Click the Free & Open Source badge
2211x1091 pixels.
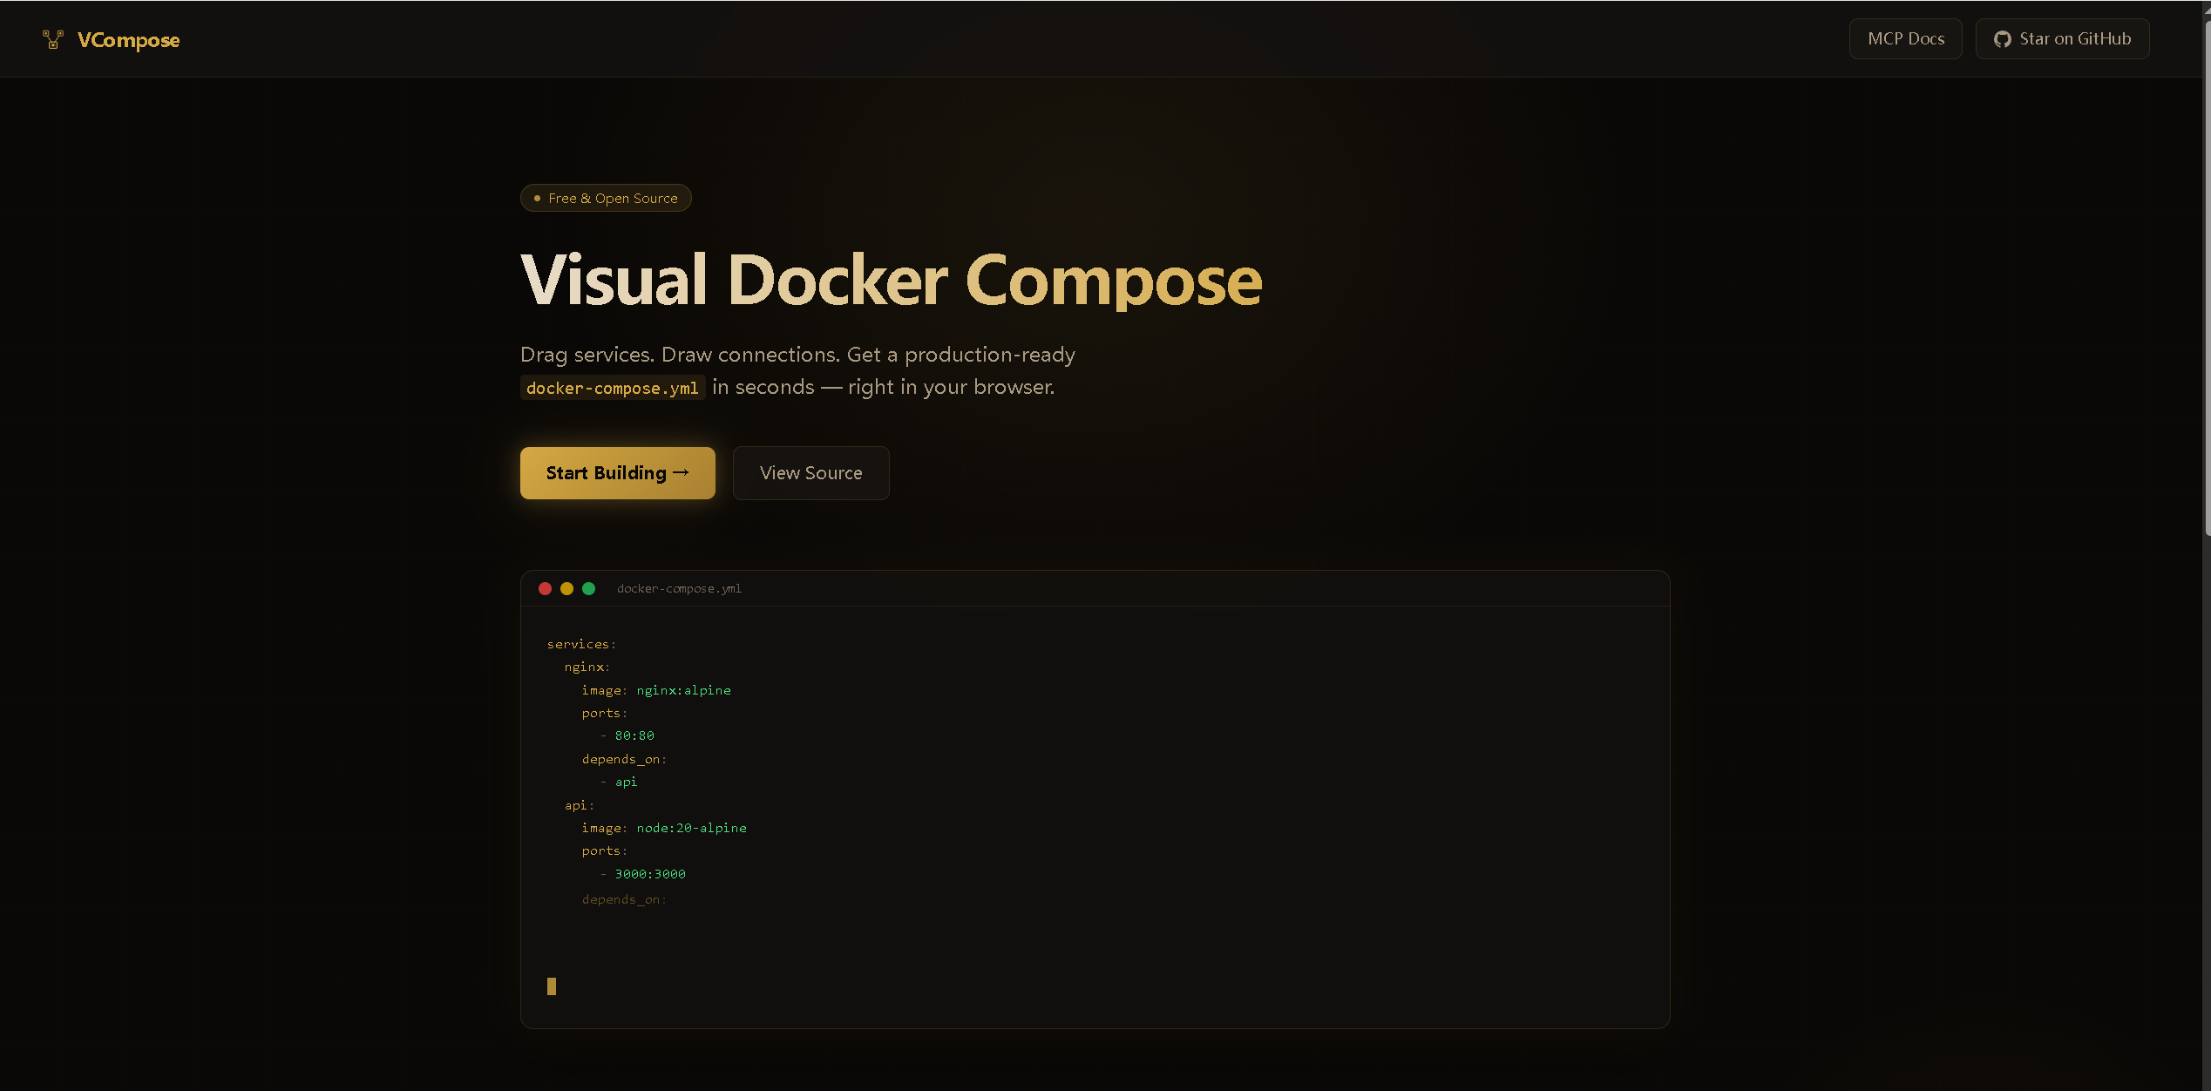pos(606,198)
